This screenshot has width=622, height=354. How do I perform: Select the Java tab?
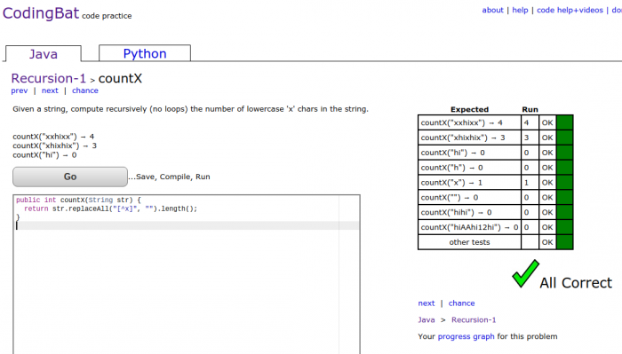tap(44, 54)
